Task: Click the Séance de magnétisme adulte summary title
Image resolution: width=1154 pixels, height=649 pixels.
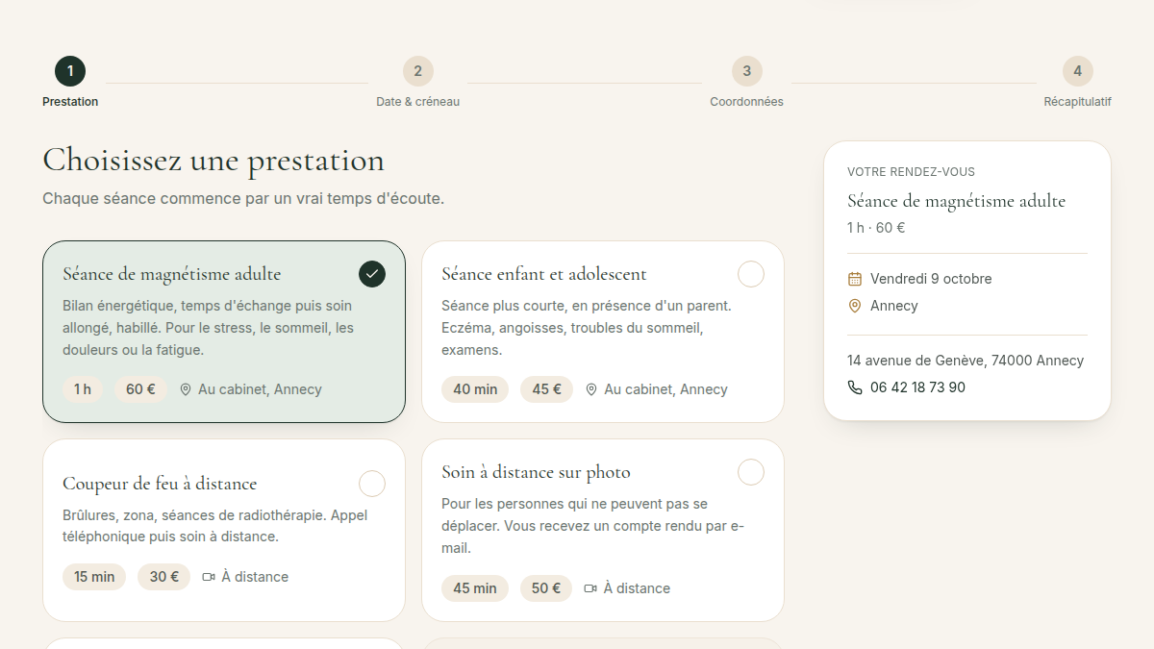Action: point(956,201)
